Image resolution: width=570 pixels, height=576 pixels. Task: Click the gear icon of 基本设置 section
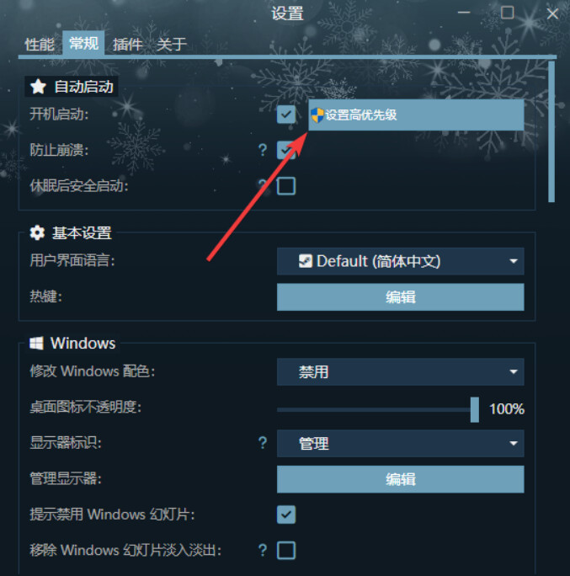point(37,233)
